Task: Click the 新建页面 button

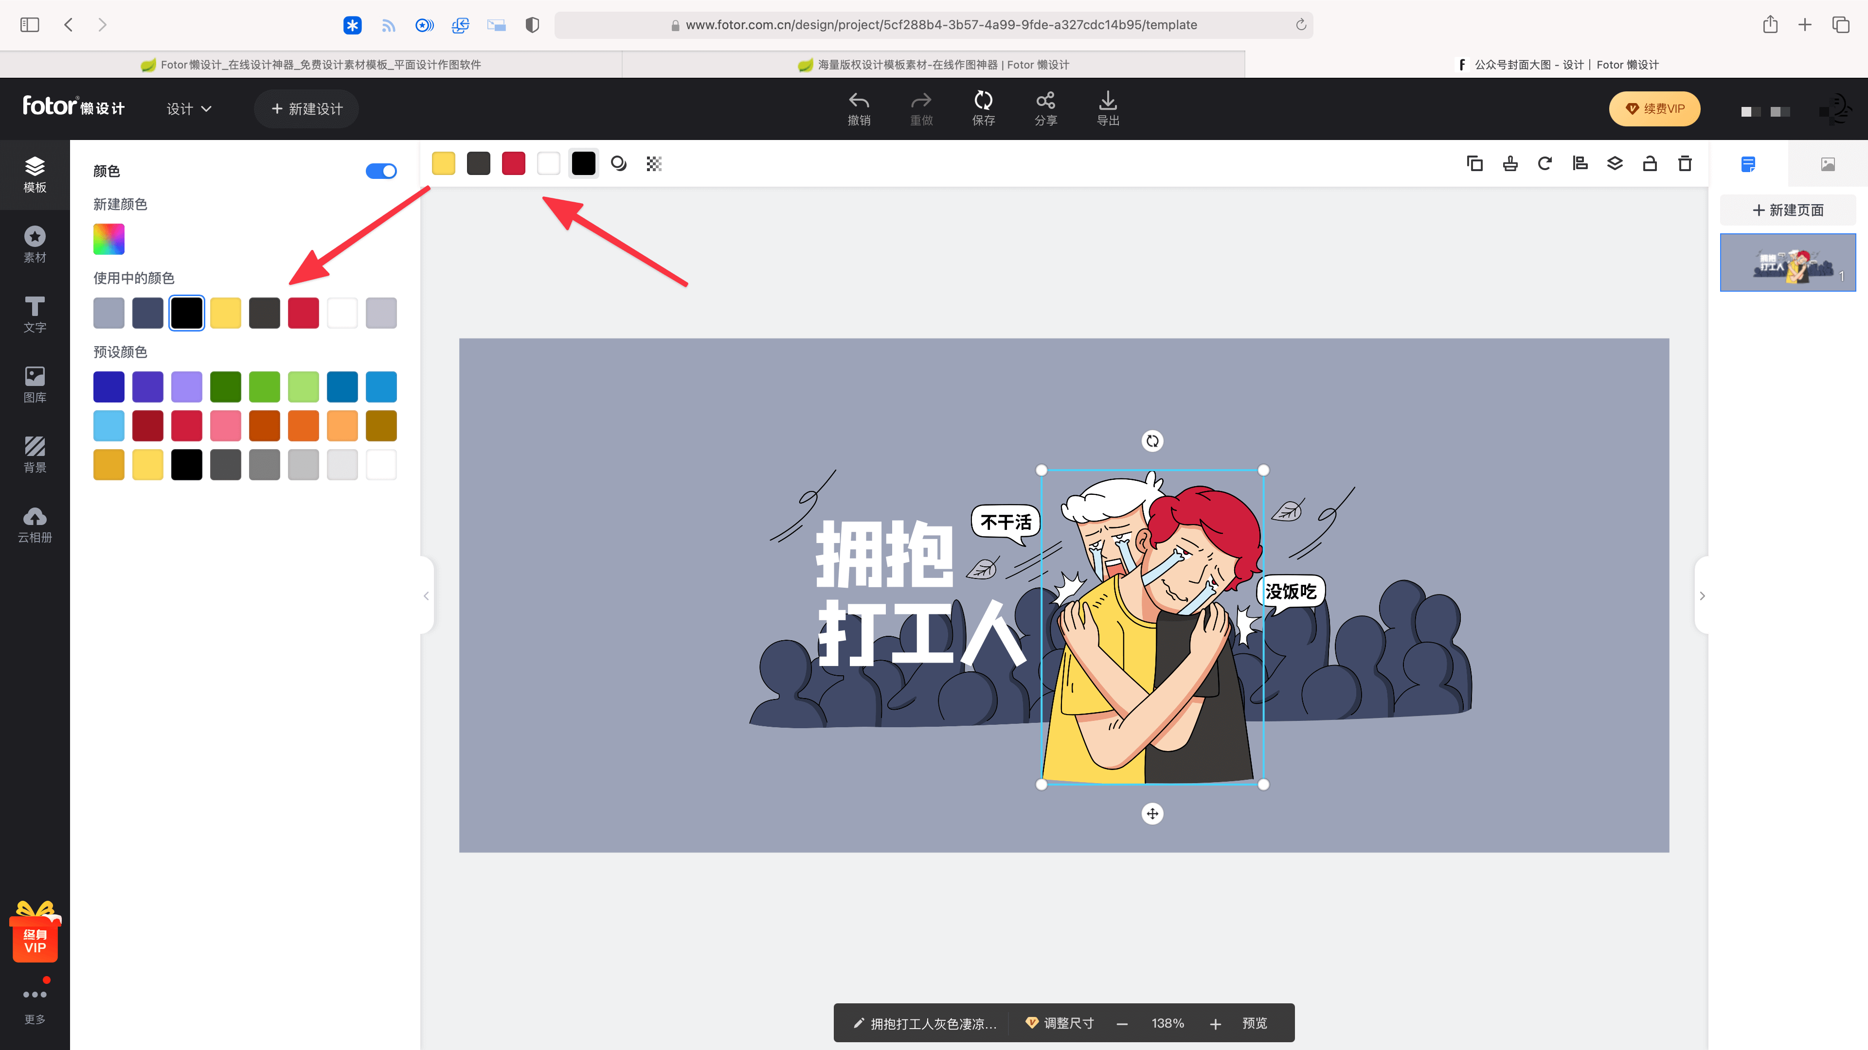Action: pyautogui.click(x=1788, y=210)
